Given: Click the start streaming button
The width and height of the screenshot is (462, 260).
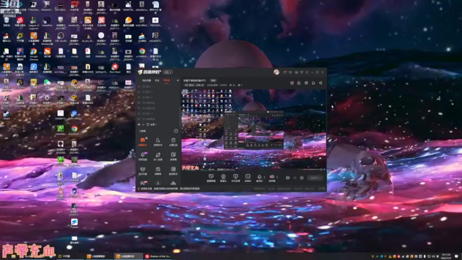Looking at the screenshot, I should 315,178.
